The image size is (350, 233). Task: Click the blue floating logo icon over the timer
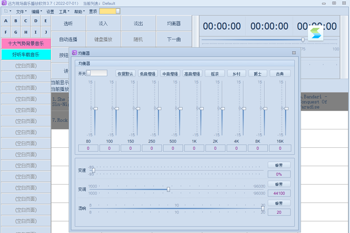click(315, 33)
